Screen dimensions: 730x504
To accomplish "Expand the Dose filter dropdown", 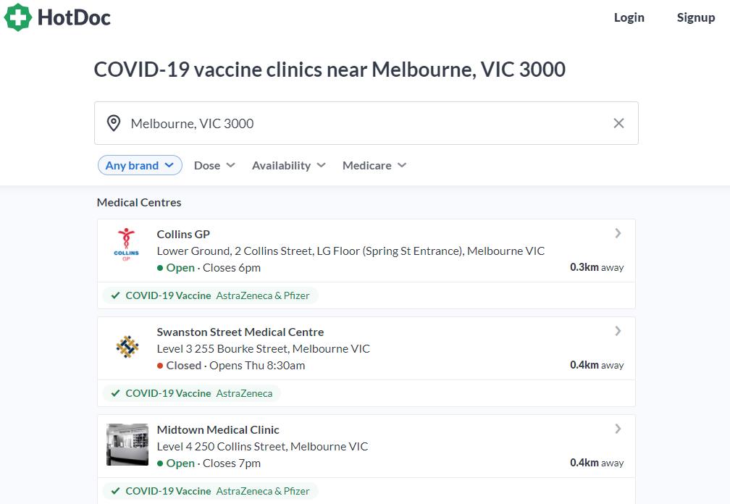I will point(214,165).
